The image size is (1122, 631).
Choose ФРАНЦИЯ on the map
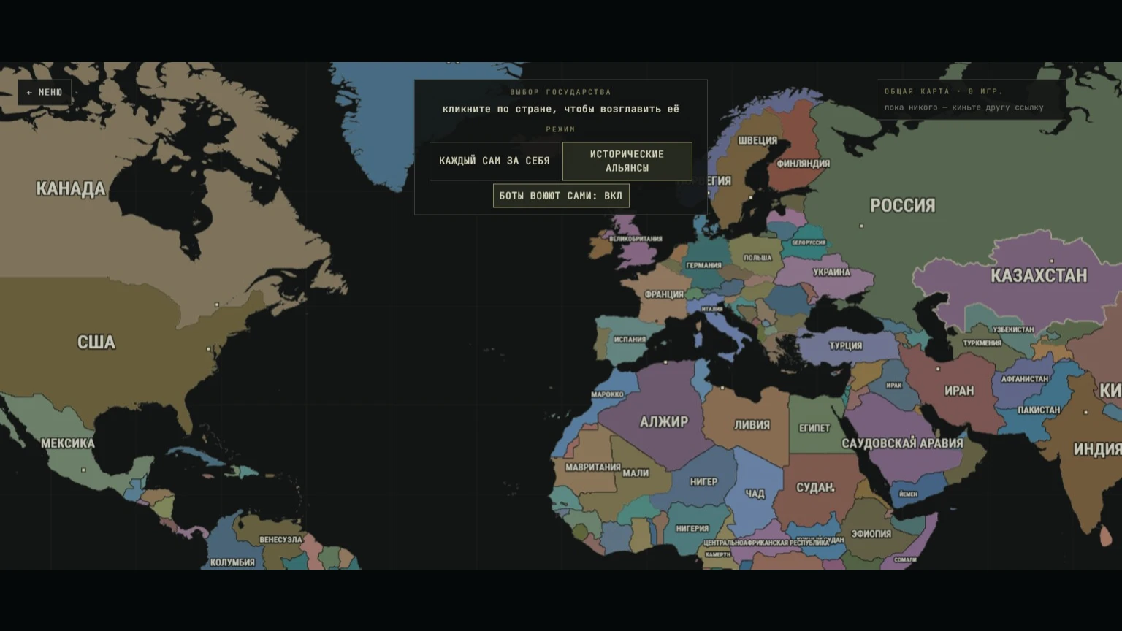(664, 295)
